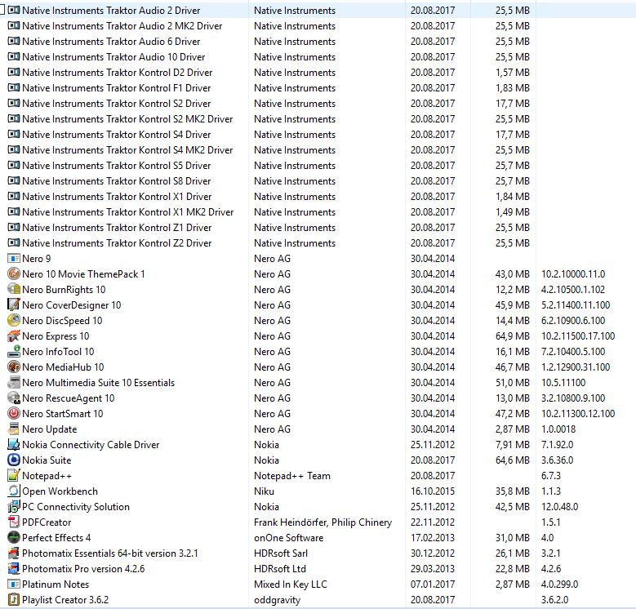
Task: Click version 5.2.11400.11.100
Action: [576, 304]
